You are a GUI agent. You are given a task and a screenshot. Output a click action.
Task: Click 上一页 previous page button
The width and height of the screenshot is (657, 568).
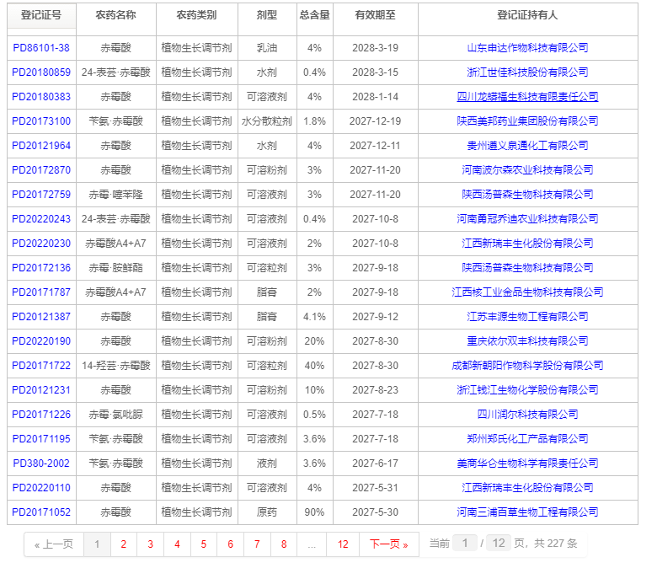coord(54,544)
